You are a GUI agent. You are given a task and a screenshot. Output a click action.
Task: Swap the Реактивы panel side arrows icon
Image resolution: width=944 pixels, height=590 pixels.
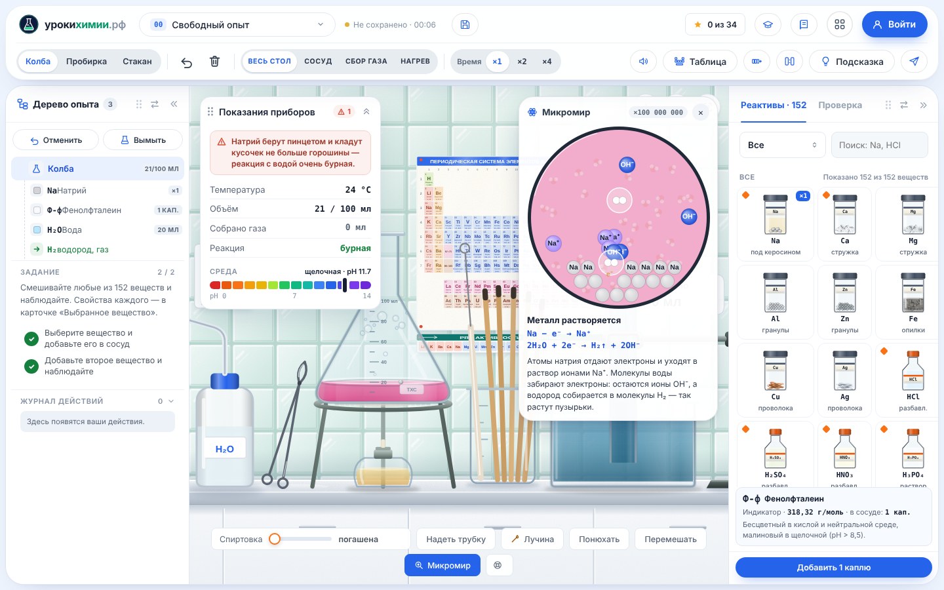[x=904, y=105]
